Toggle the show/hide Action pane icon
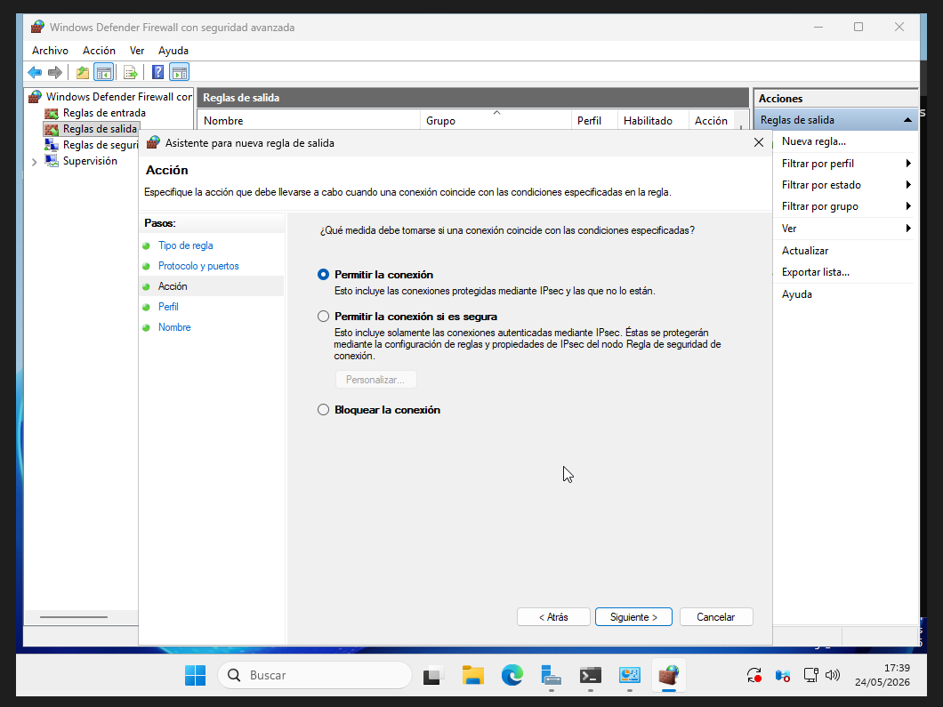Screen dimensions: 943x707 coord(179,73)
